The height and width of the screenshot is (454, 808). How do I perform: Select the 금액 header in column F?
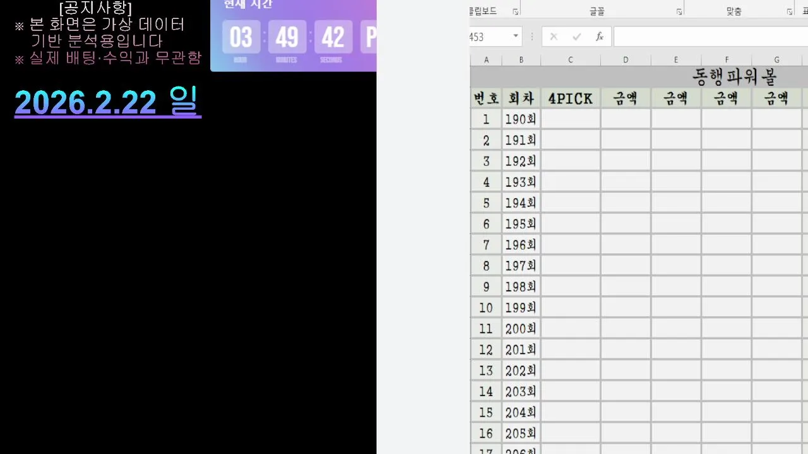click(727, 98)
